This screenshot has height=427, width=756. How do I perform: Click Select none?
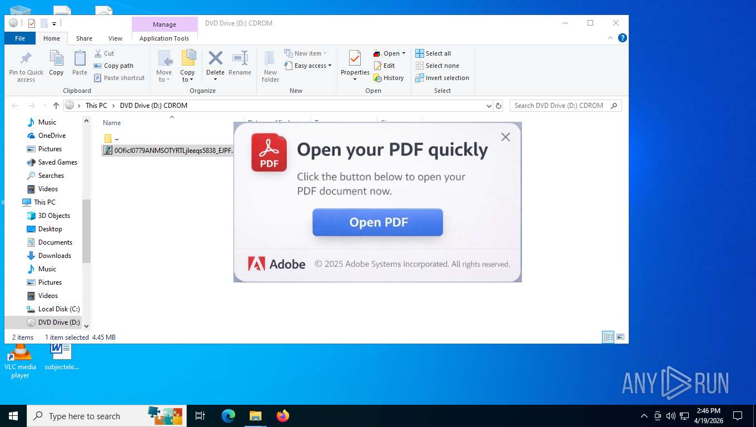tap(437, 66)
